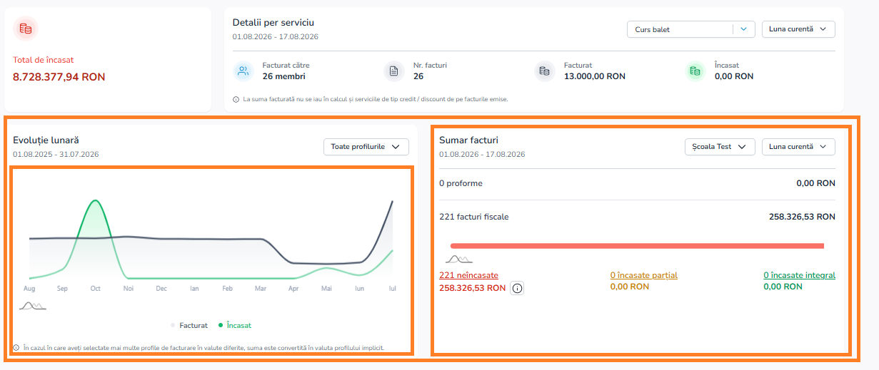Image resolution: width=879 pixels, height=370 pixels.
Task: Toggle the Facturat series in chart legend
Action: [189, 325]
